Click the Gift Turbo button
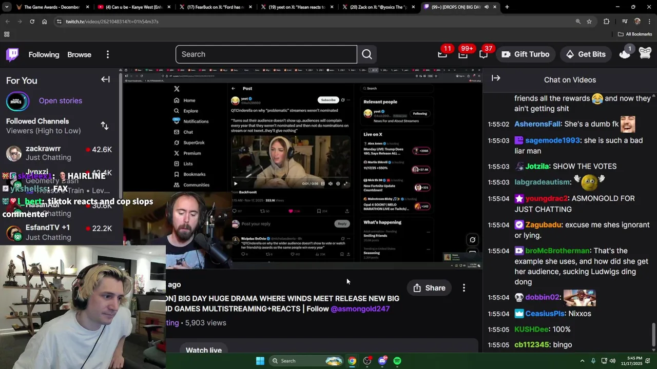The height and width of the screenshot is (369, 657). [526, 54]
